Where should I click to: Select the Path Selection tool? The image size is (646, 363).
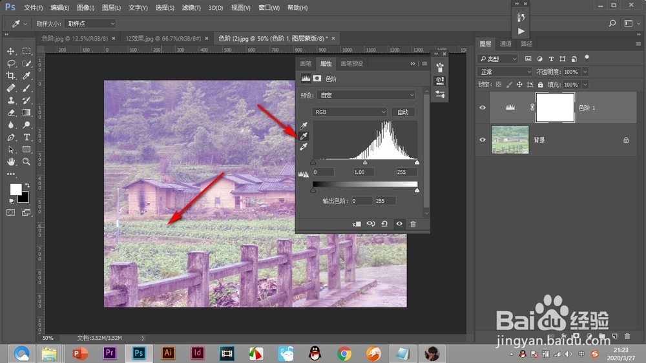(x=11, y=149)
